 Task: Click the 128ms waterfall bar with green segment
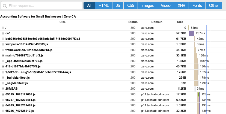tap(198, 94)
